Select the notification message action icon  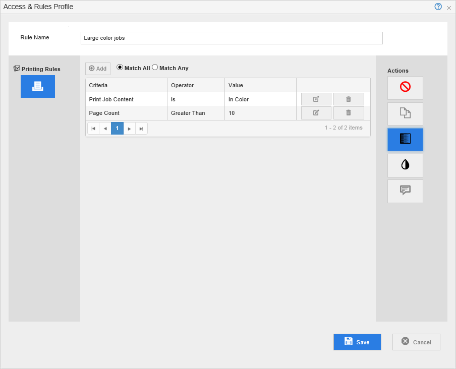pos(405,191)
